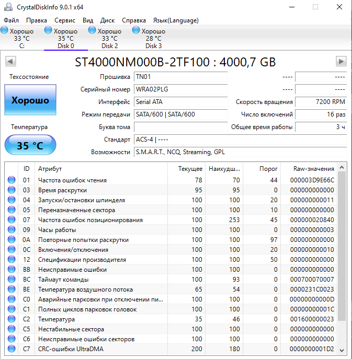Click the Интерфейс field Serial ATA
This screenshot has height=359, width=352.
(x=180, y=102)
